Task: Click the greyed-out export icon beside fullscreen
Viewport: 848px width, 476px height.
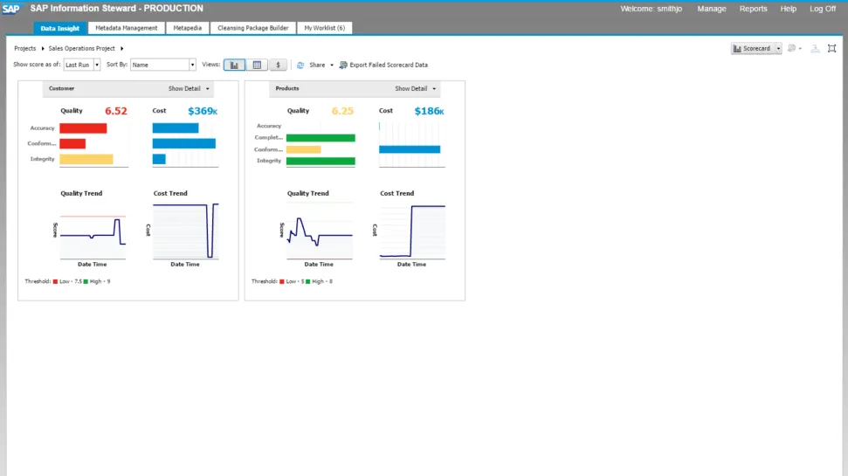Action: coord(815,49)
